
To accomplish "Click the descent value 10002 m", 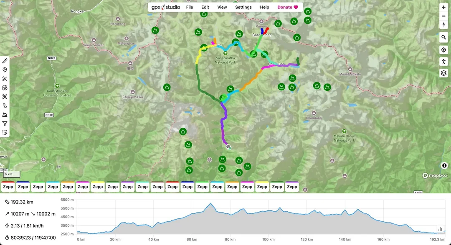I will click(x=46, y=214).
